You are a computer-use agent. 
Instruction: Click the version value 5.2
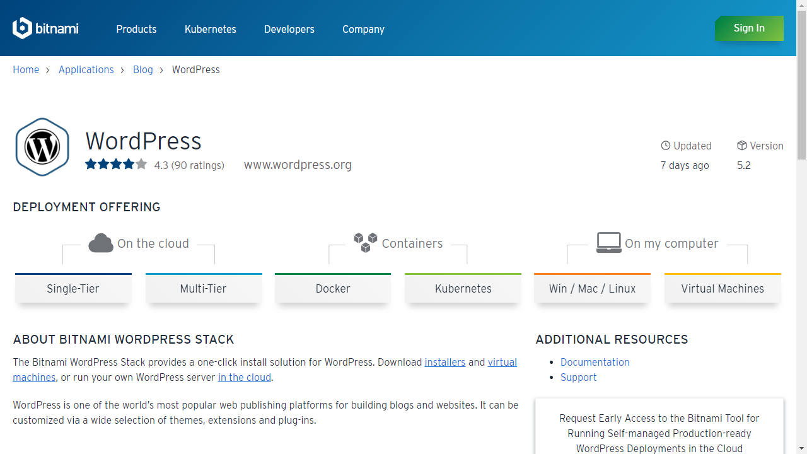[744, 165]
